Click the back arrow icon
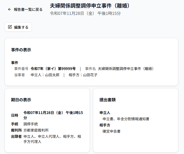The height and width of the screenshot is (154, 184). click(x=10, y=9)
